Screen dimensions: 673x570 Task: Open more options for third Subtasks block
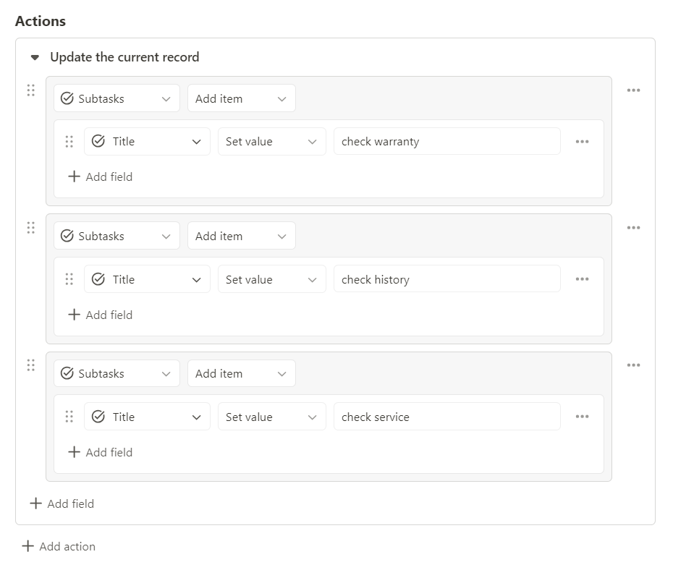(x=633, y=365)
